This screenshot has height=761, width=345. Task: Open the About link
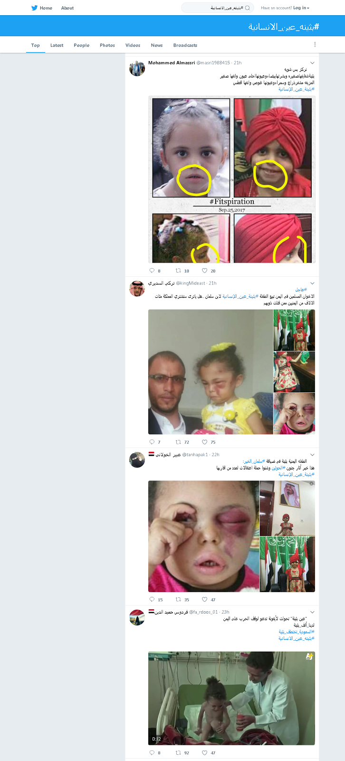[x=67, y=8]
